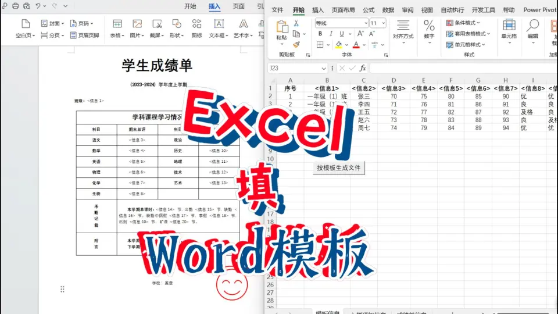Open the picture (图片) insert menu in Word
The width and height of the screenshot is (558, 314).
pyautogui.click(x=137, y=28)
